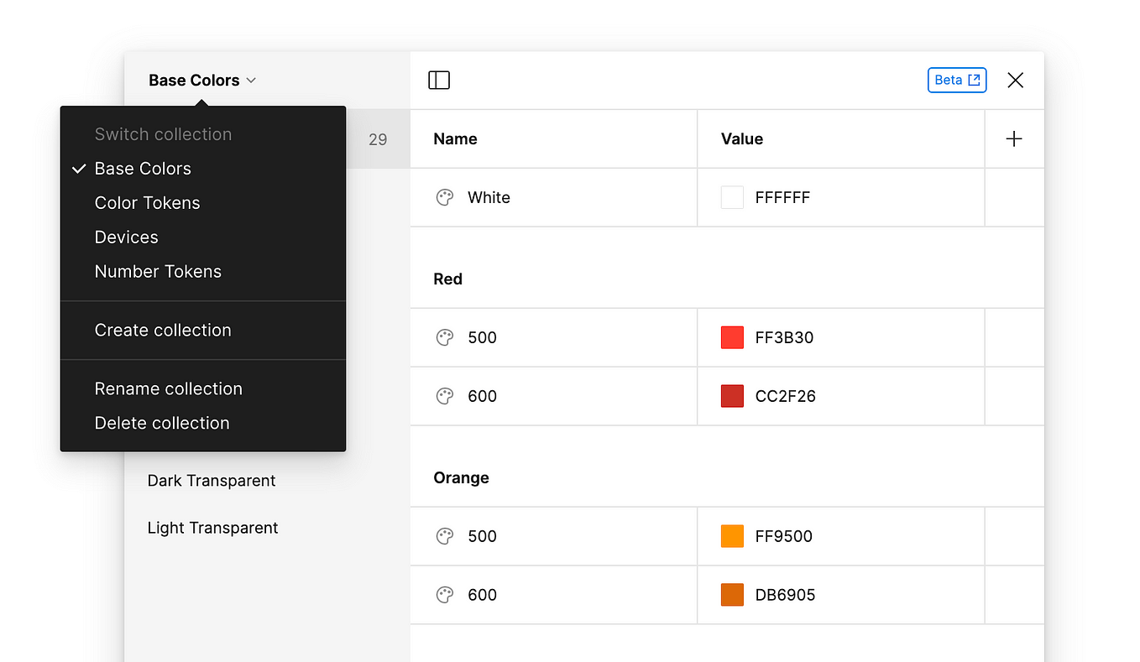
Task: Click Create collection in the menu
Action: [x=163, y=330]
